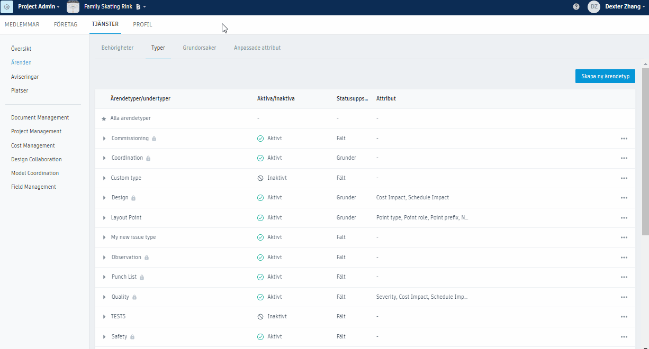Open more options for Observation row

click(624, 258)
